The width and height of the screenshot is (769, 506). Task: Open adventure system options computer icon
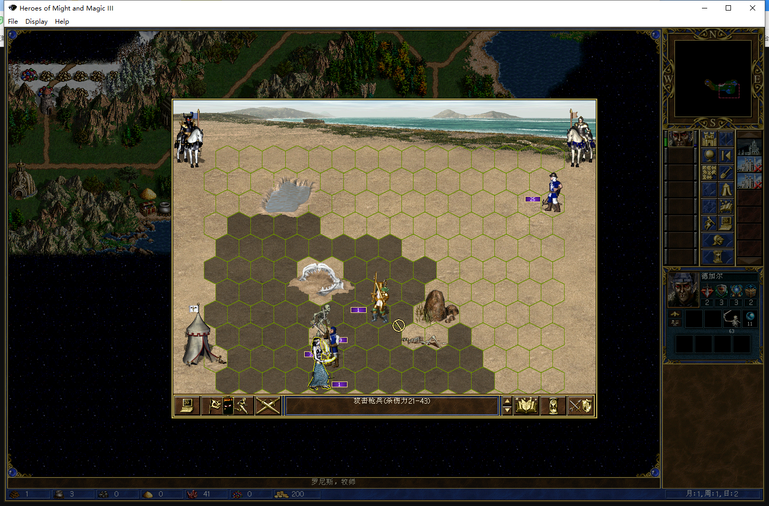coord(726,223)
